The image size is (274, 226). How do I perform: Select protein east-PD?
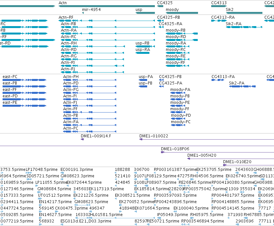point(10,96)
